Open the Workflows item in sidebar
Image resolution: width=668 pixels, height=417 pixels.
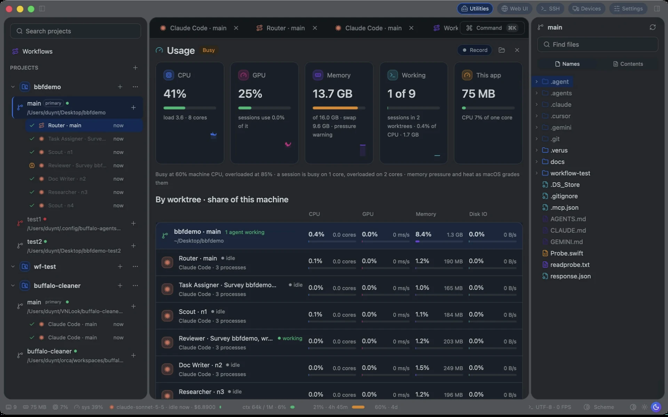[x=32, y=51]
